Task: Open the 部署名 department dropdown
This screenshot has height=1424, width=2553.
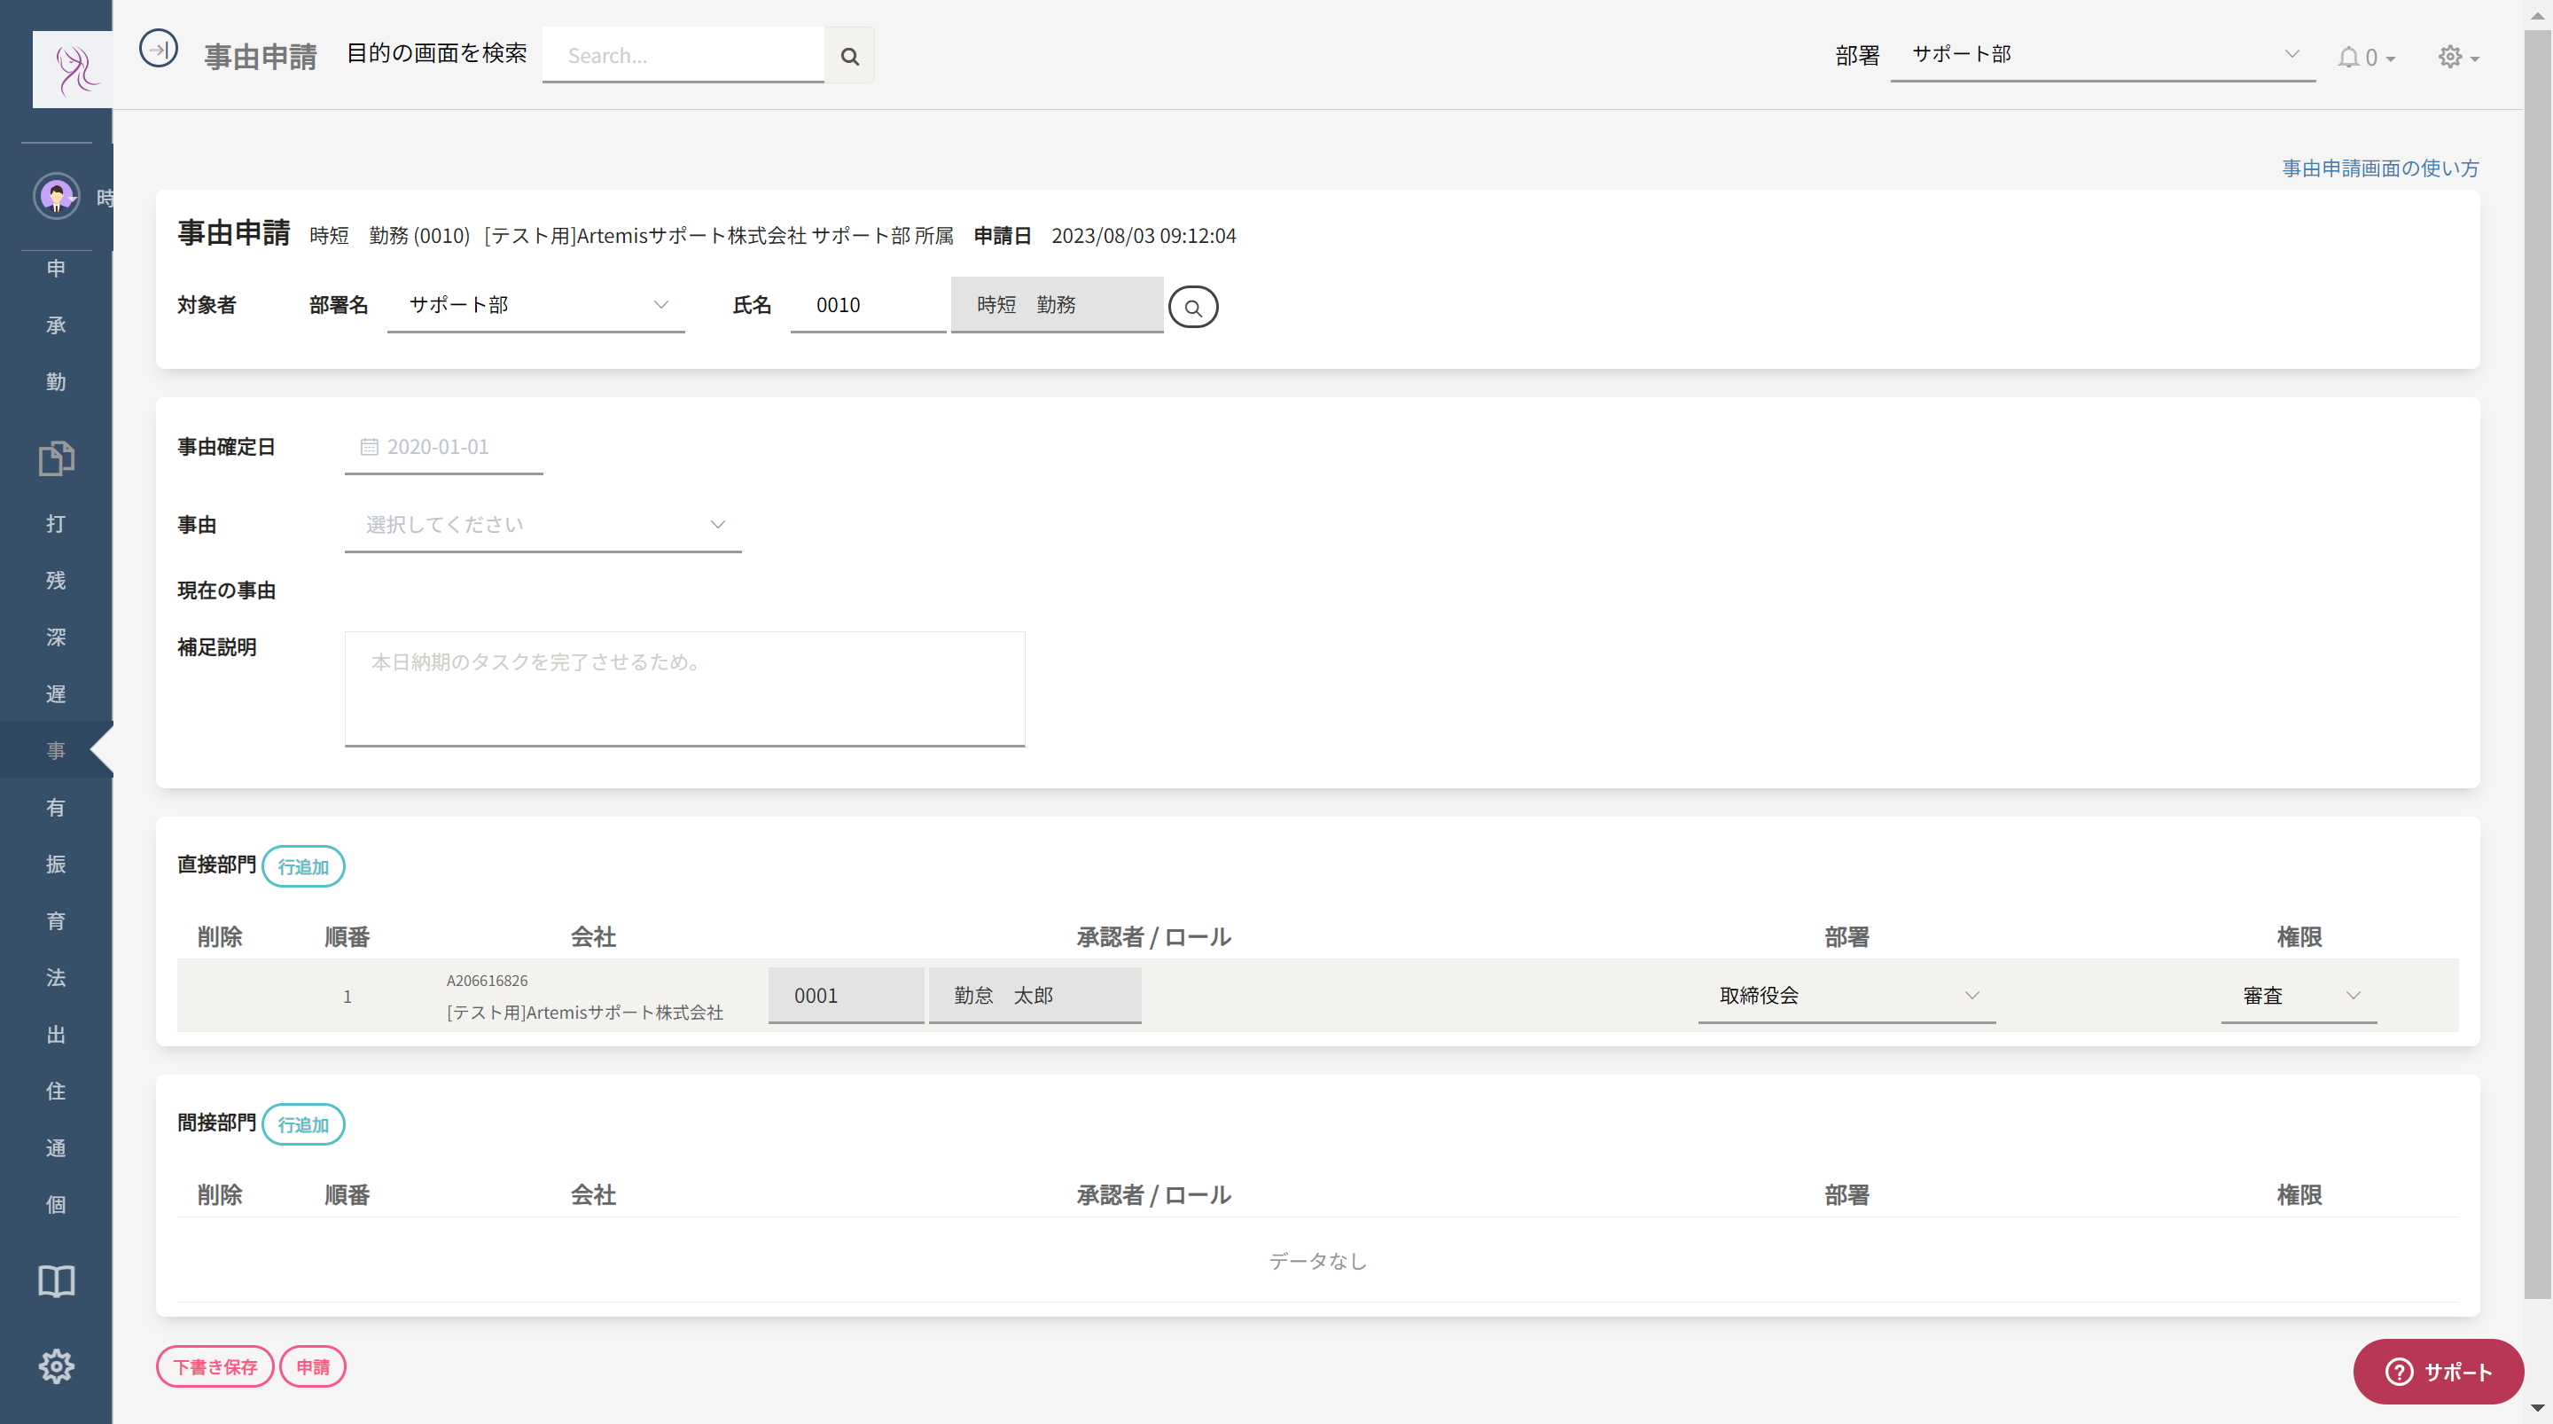Action: point(536,304)
